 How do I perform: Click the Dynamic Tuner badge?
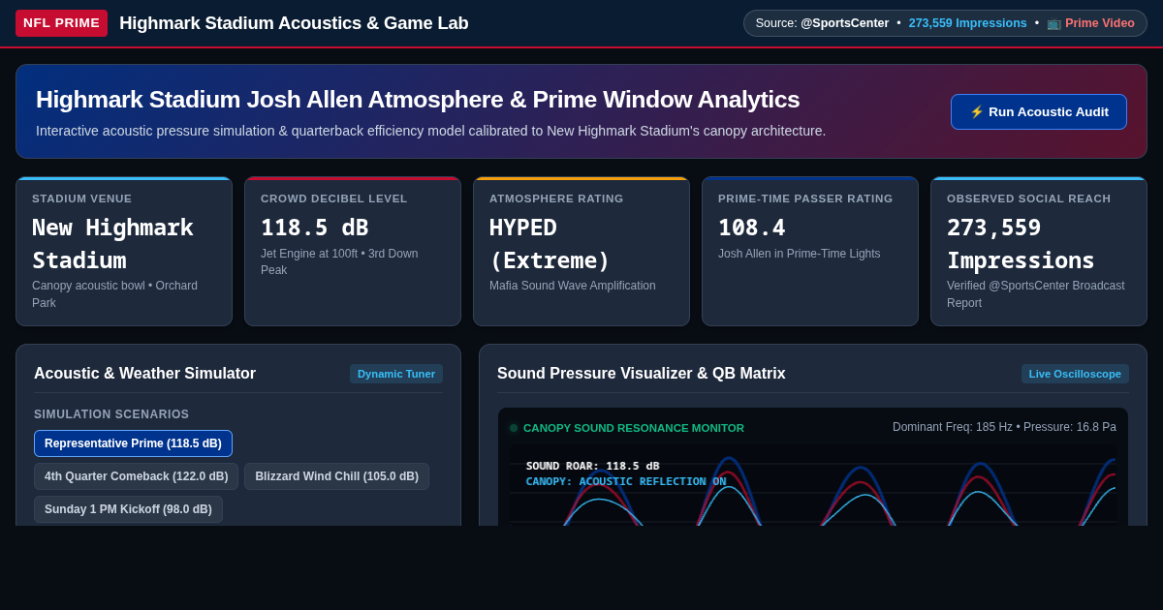(396, 374)
